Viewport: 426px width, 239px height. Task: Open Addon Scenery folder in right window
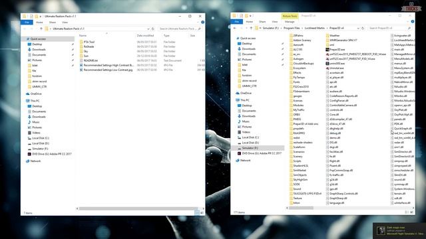click(302, 40)
